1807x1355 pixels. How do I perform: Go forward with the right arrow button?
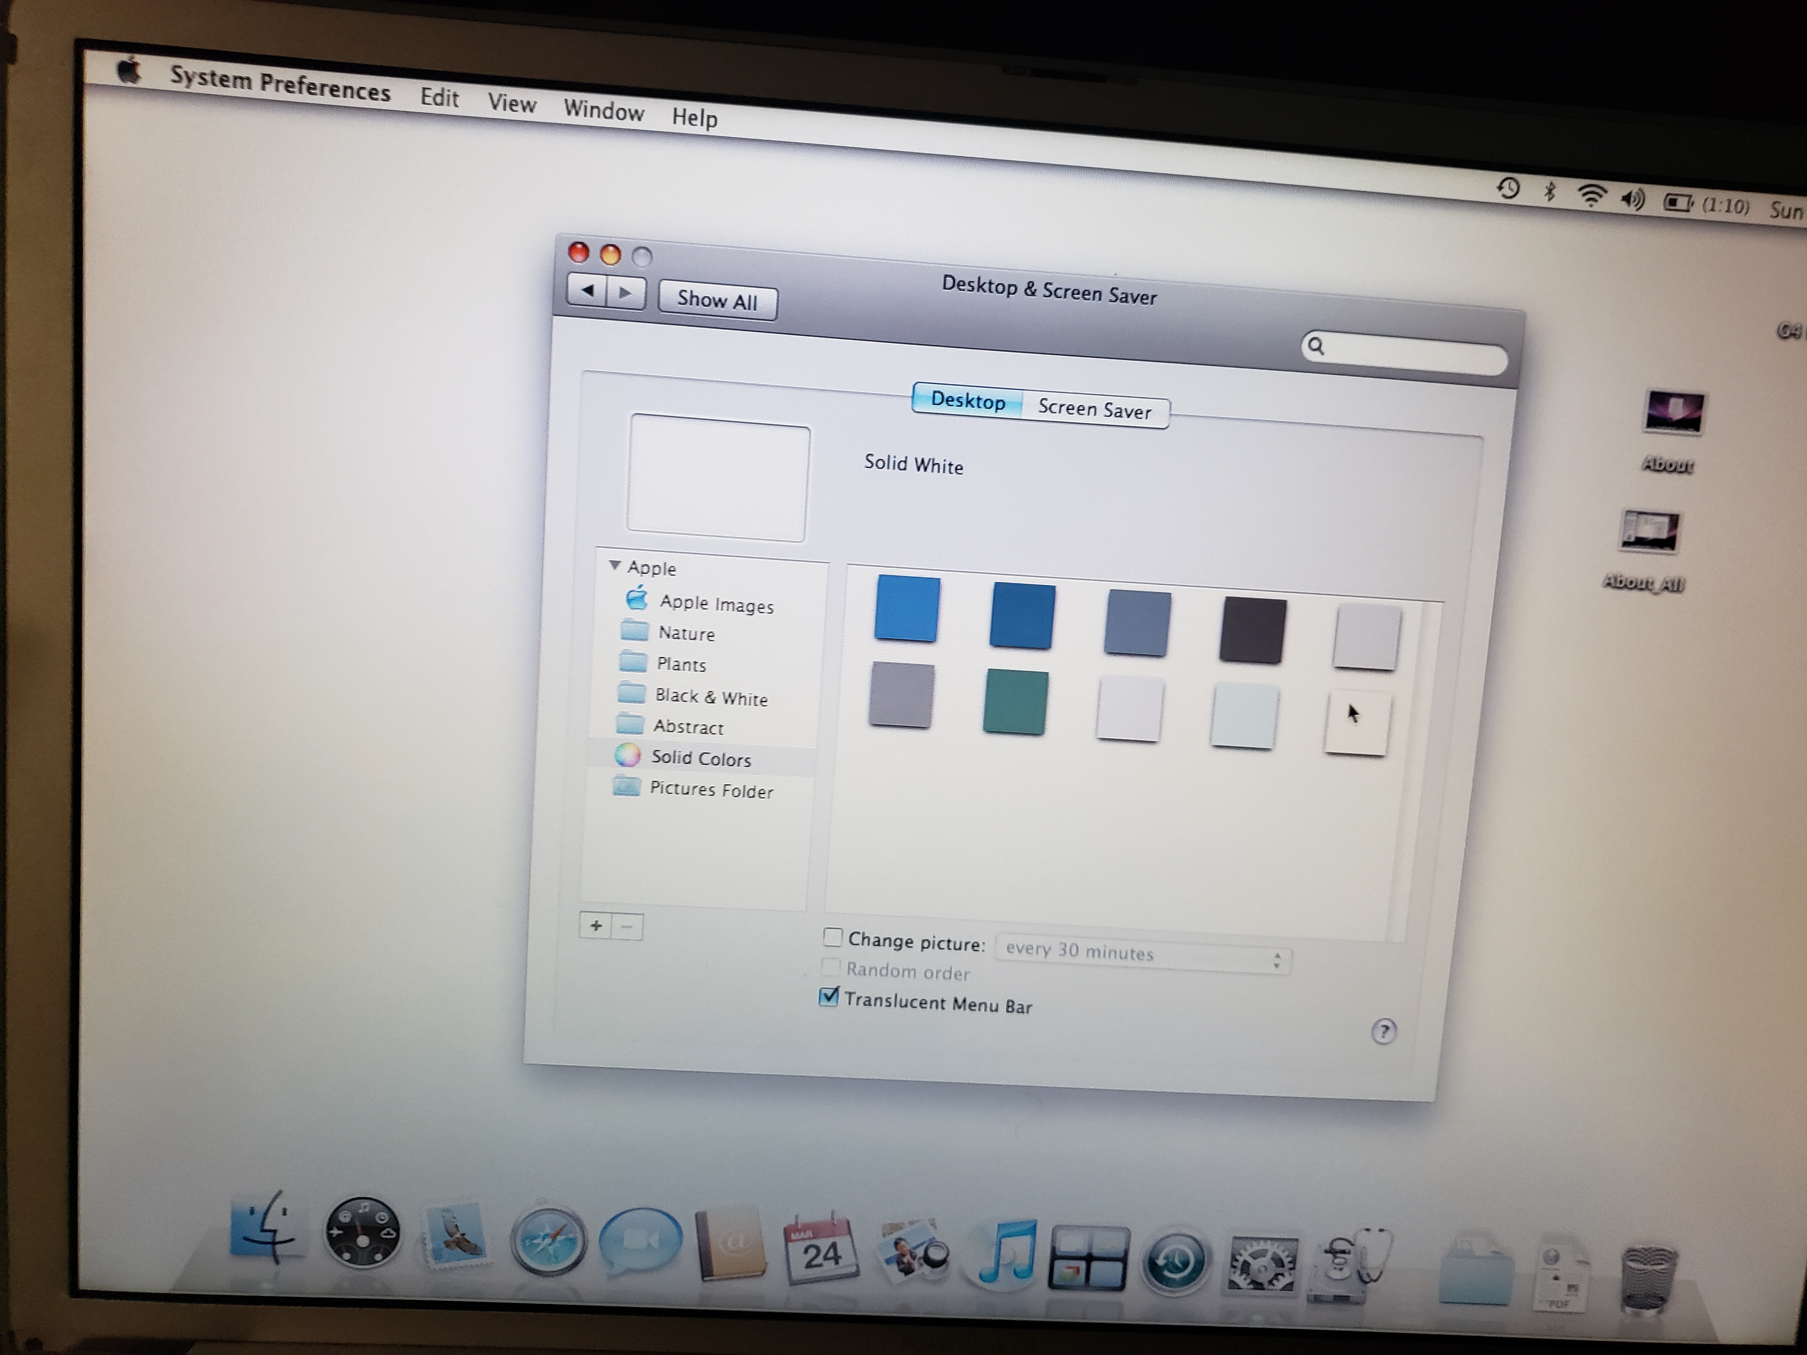(x=626, y=293)
